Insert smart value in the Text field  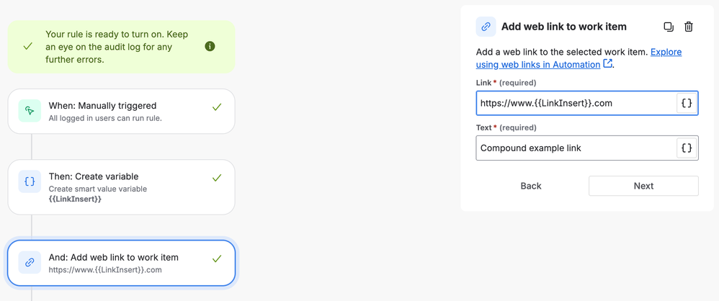point(687,148)
